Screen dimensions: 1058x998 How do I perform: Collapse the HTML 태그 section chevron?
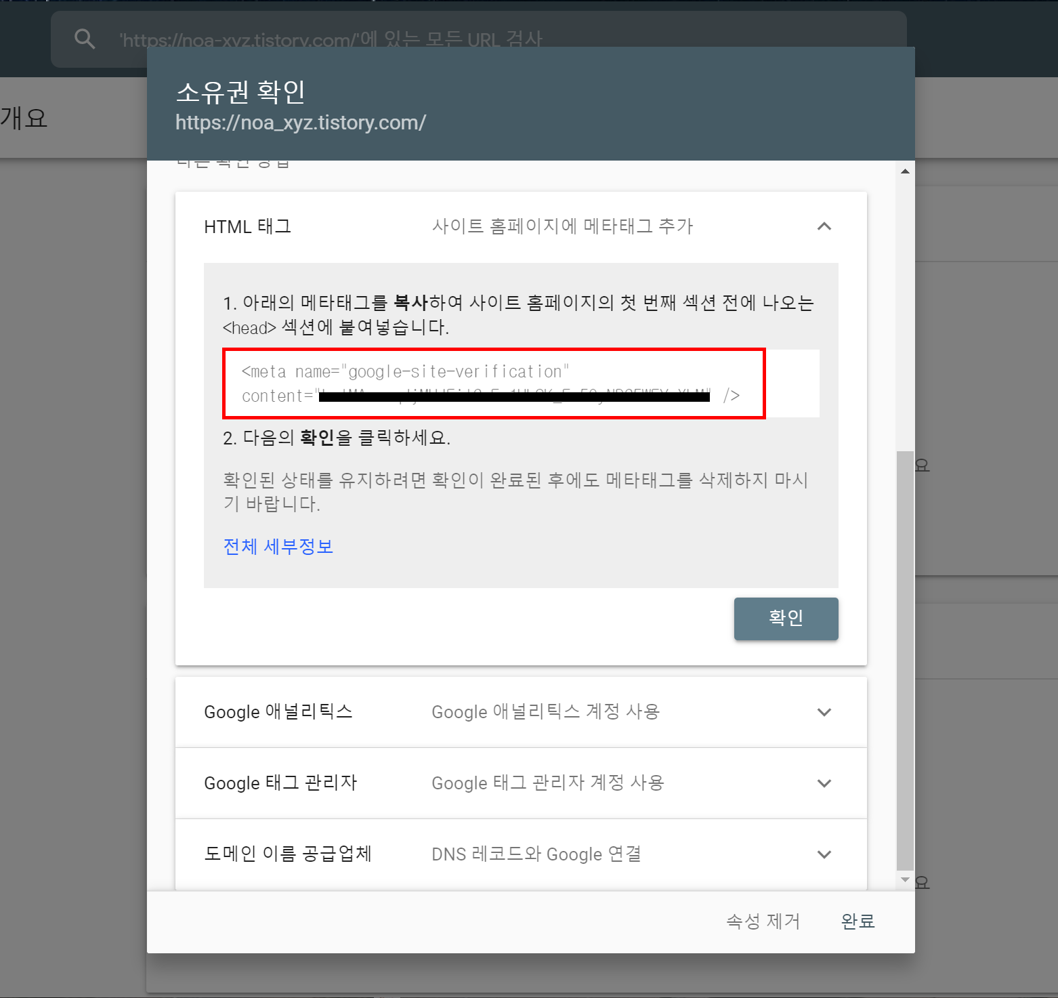[x=824, y=226]
